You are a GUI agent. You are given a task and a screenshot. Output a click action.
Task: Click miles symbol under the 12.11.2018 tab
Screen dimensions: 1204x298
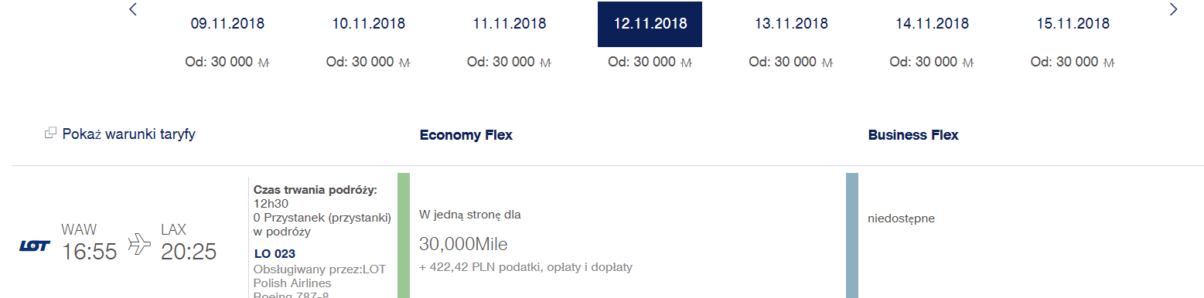click(686, 63)
